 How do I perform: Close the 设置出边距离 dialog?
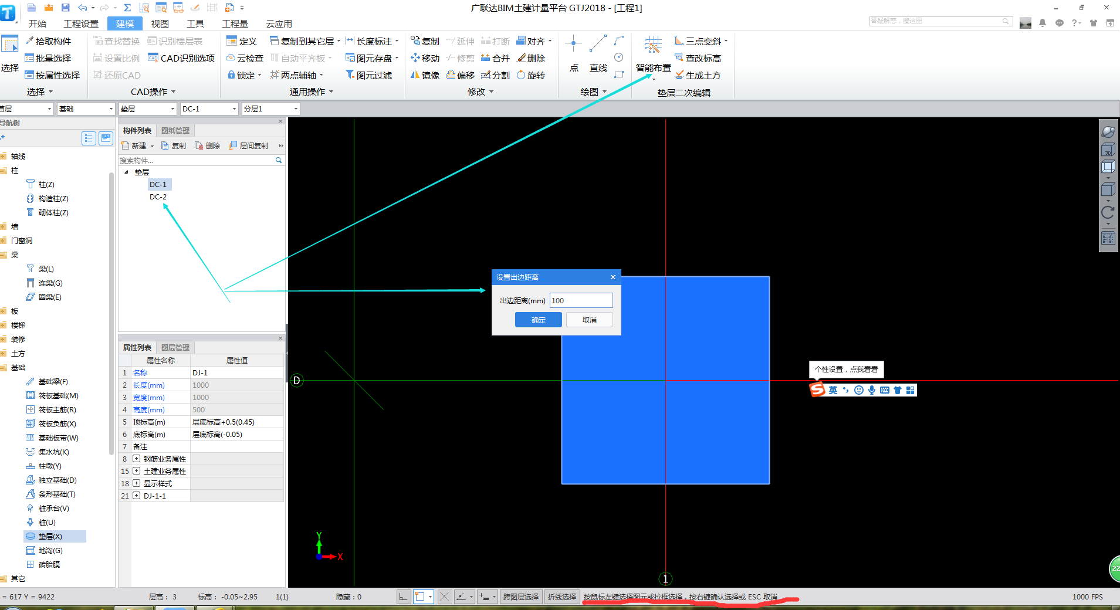click(613, 277)
